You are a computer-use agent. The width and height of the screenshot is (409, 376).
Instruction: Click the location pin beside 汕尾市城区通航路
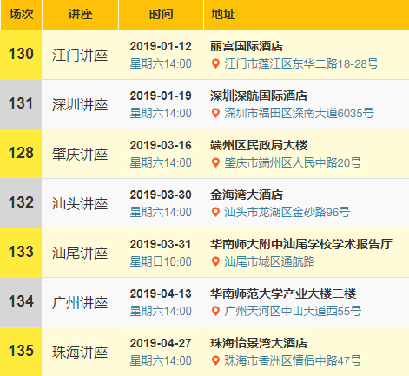click(215, 261)
